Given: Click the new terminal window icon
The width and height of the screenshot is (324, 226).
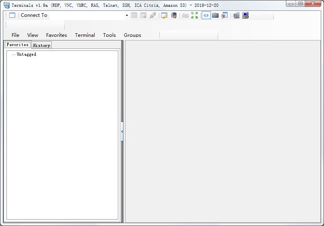Looking at the screenshot, I should click(12, 15).
